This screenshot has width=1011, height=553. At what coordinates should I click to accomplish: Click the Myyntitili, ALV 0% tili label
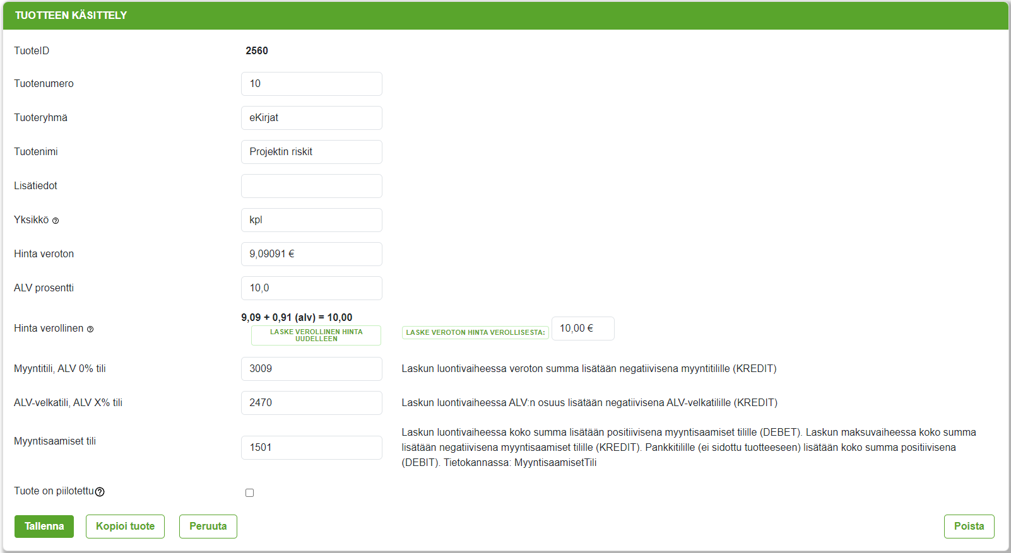click(x=60, y=369)
